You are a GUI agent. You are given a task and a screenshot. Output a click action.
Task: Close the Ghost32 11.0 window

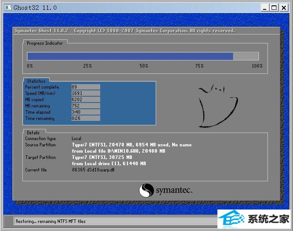pos(284,8)
